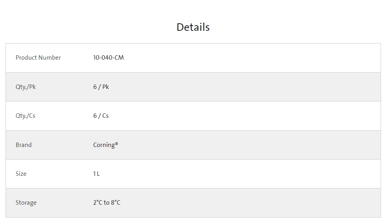
Task: Click the Size row label
Action: pyautogui.click(x=21, y=174)
